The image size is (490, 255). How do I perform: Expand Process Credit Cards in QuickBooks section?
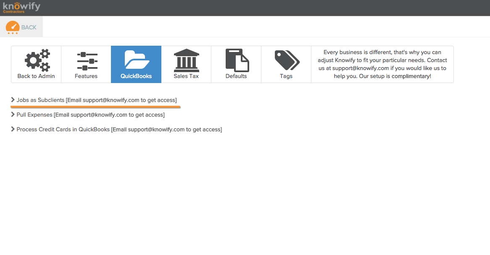(116, 129)
